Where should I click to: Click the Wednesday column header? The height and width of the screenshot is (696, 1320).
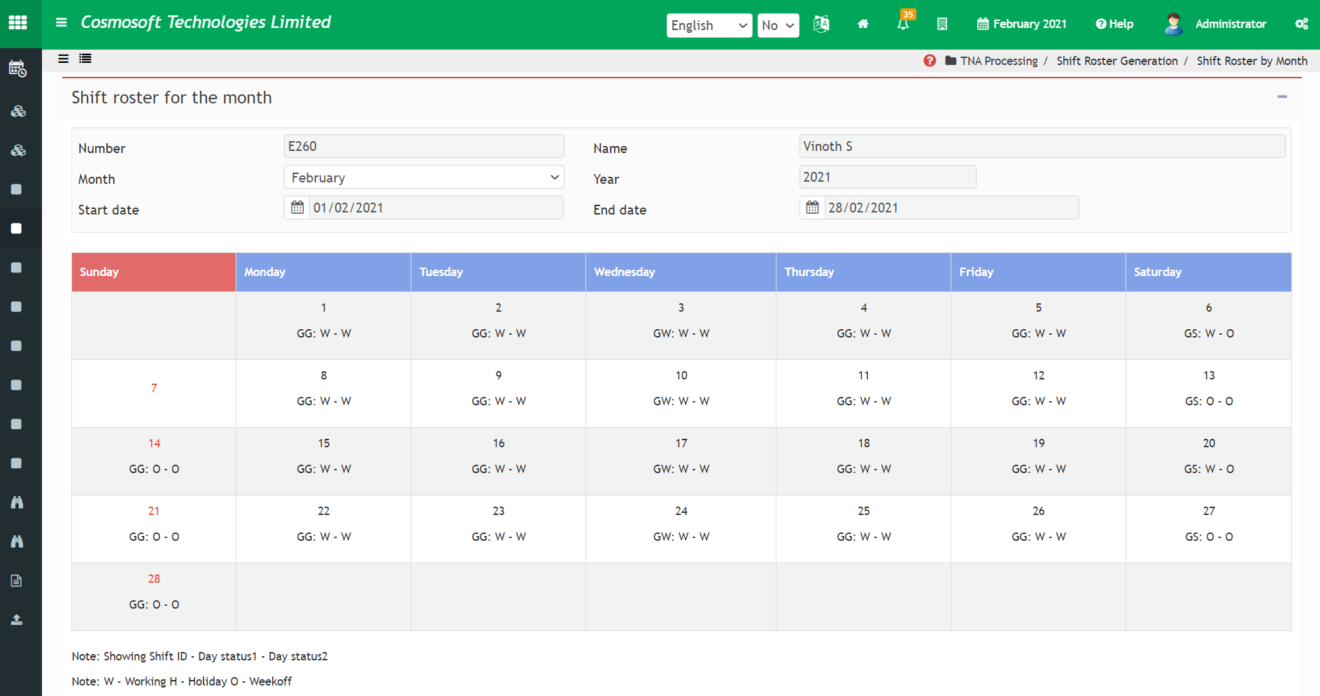click(681, 272)
